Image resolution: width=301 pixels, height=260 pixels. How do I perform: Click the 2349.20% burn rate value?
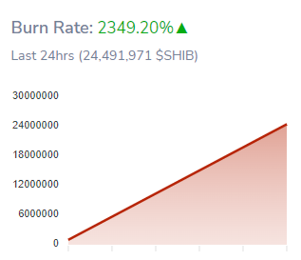pos(135,27)
